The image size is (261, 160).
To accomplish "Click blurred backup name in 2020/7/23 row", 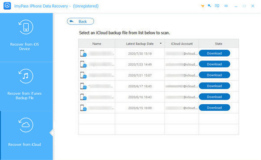I will click(x=101, y=64).
